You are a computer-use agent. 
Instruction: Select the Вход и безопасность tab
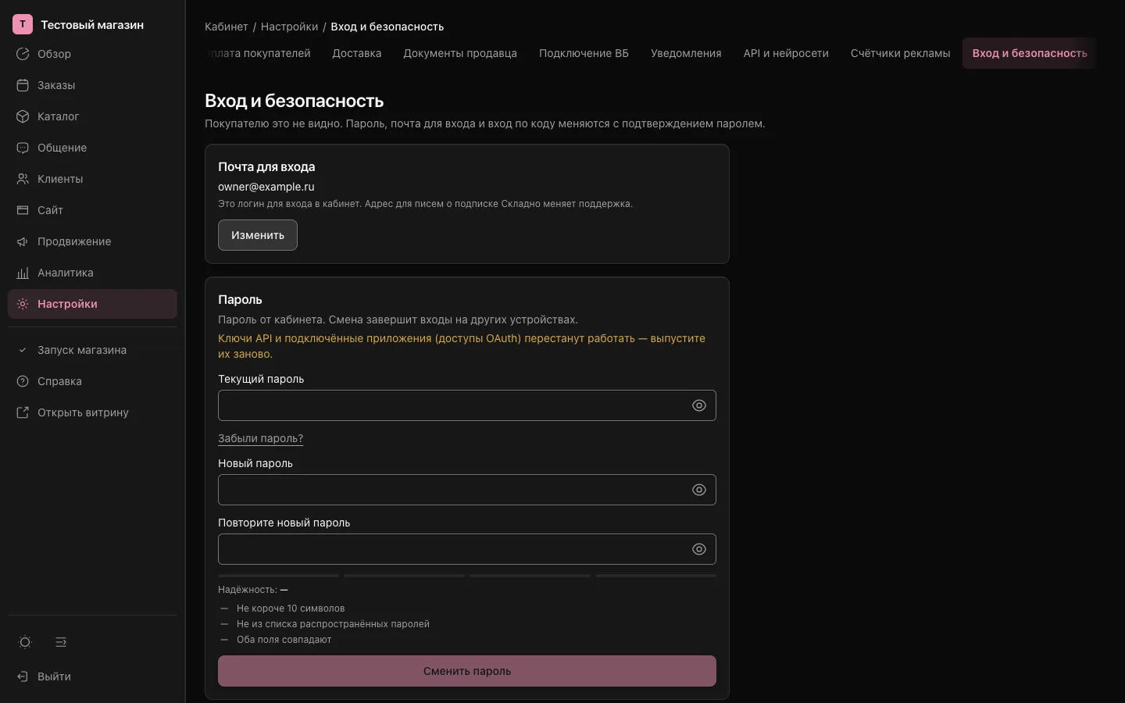click(x=1030, y=53)
